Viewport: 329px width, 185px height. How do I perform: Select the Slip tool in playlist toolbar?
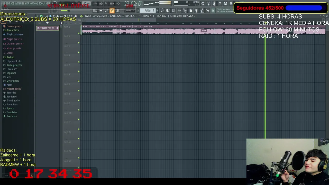61,16
